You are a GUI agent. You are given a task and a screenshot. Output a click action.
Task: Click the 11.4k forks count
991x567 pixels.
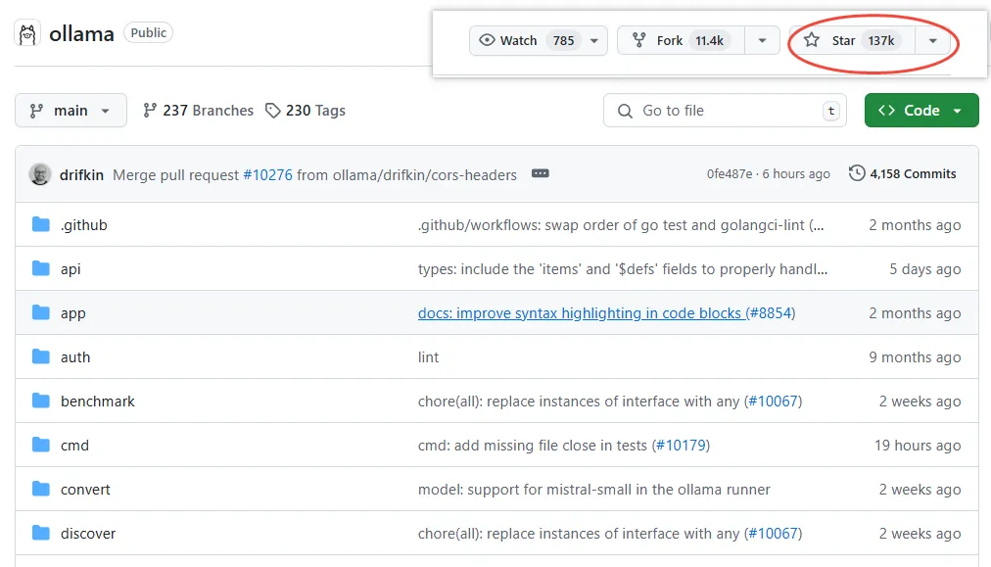click(709, 40)
